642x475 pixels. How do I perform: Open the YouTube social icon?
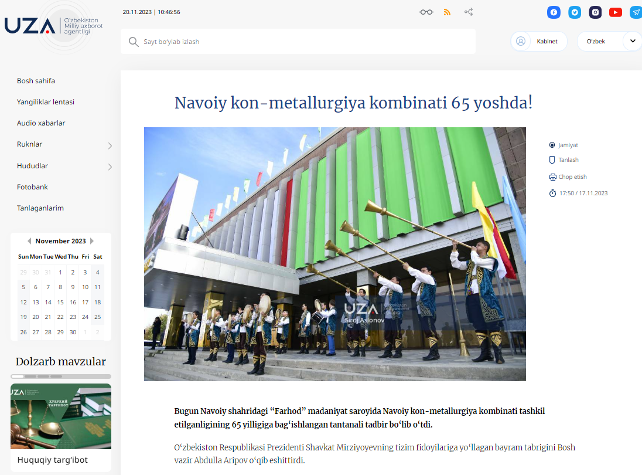click(615, 12)
